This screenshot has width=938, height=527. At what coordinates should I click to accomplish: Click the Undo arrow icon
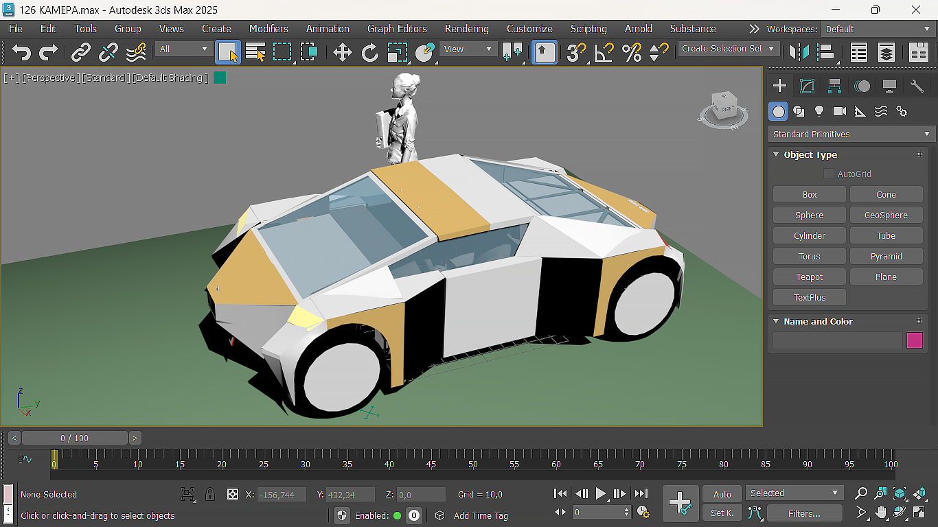22,52
